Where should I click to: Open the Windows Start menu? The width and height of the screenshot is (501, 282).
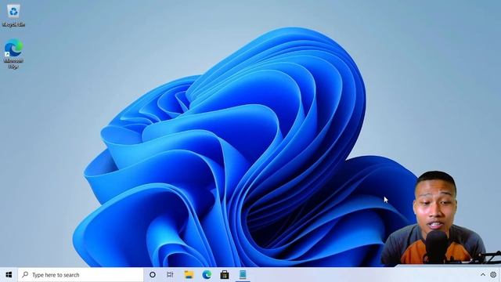(9, 275)
